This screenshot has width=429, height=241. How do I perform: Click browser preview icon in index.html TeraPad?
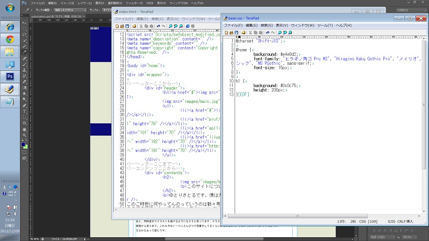(187, 26)
